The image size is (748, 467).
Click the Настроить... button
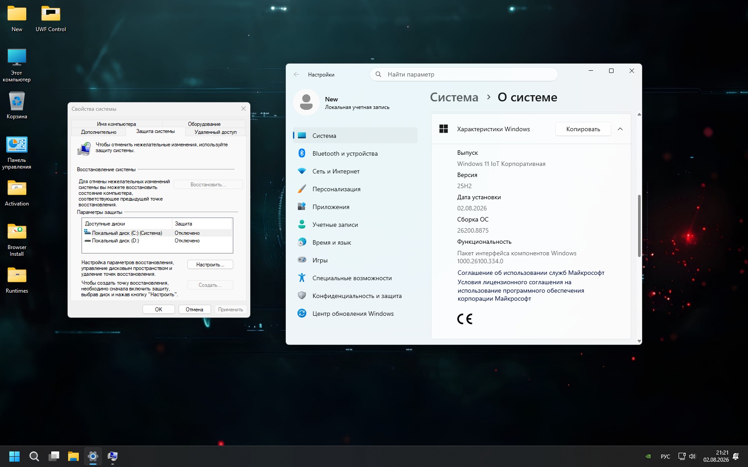pos(210,265)
